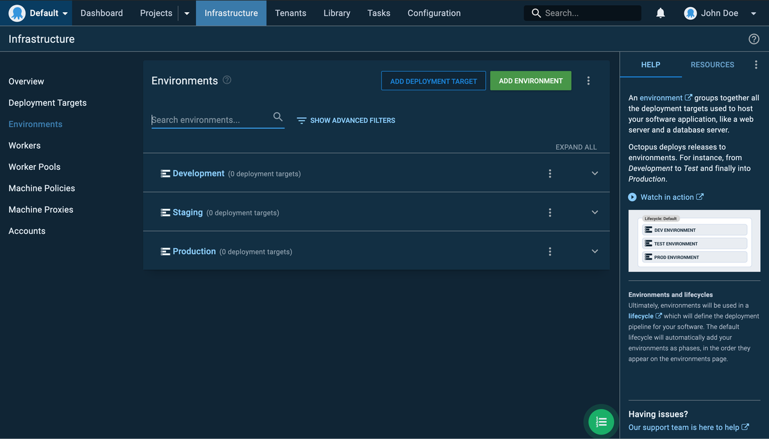Click the play icon for Watch in action
The image size is (769, 439).
tap(633, 197)
